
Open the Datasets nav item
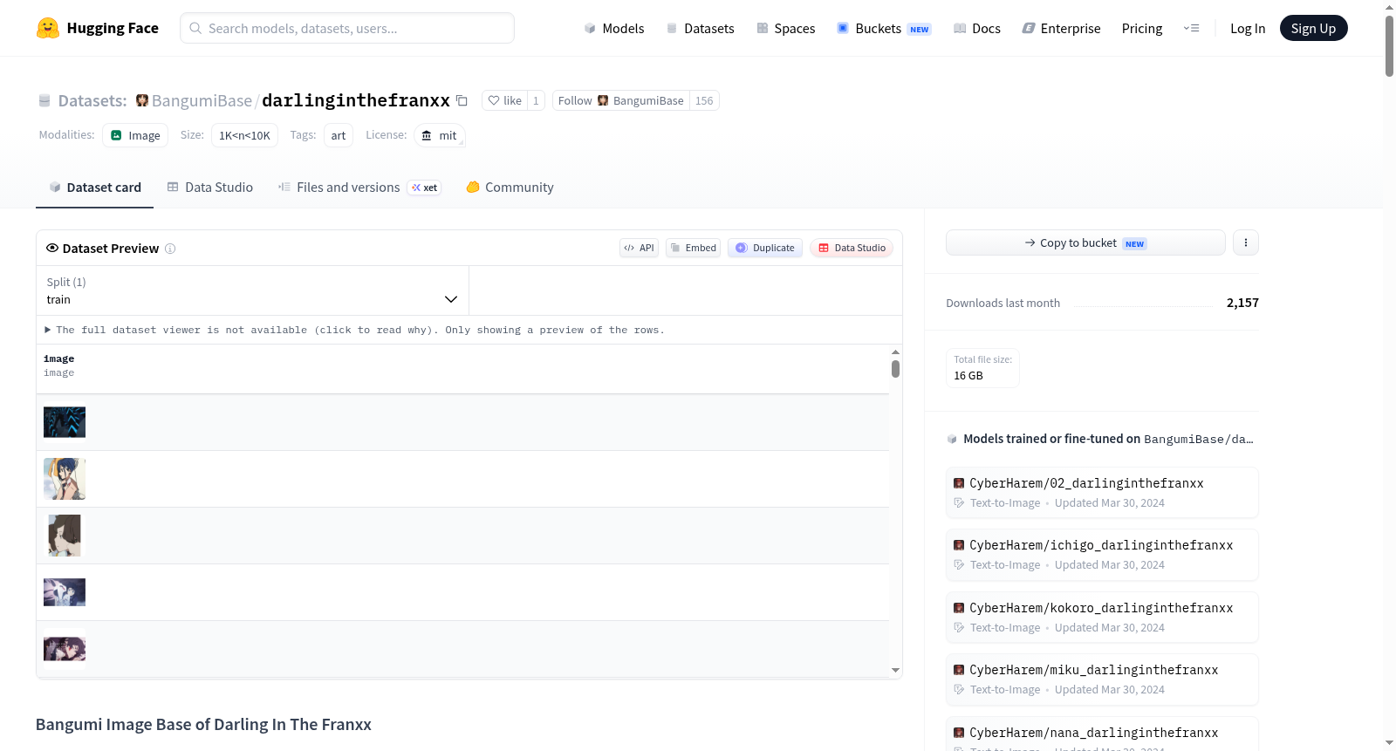coord(700,29)
